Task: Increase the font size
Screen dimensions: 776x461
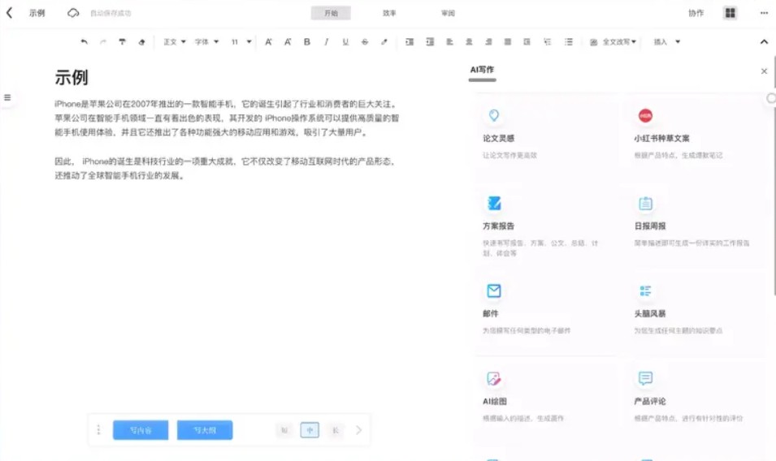Action: [x=268, y=42]
